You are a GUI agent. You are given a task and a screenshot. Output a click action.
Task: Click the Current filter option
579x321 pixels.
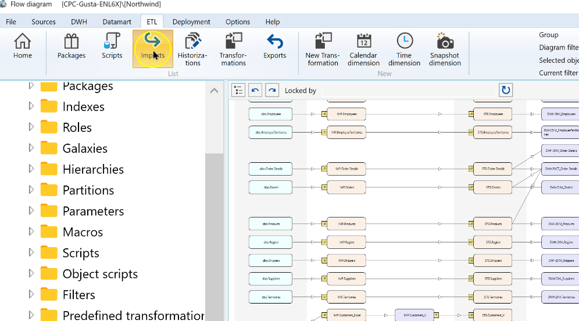coord(559,73)
